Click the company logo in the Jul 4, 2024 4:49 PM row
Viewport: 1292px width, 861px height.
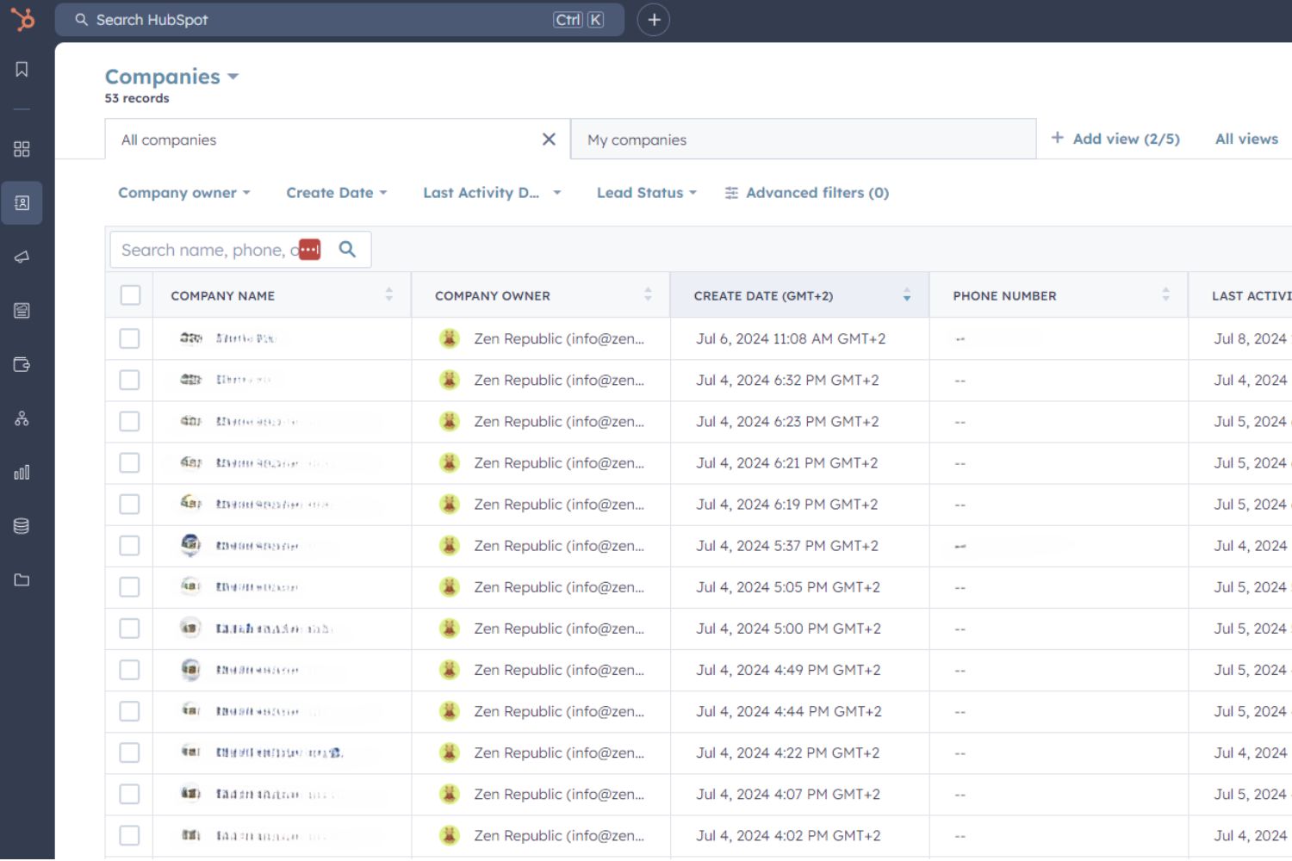pos(190,669)
